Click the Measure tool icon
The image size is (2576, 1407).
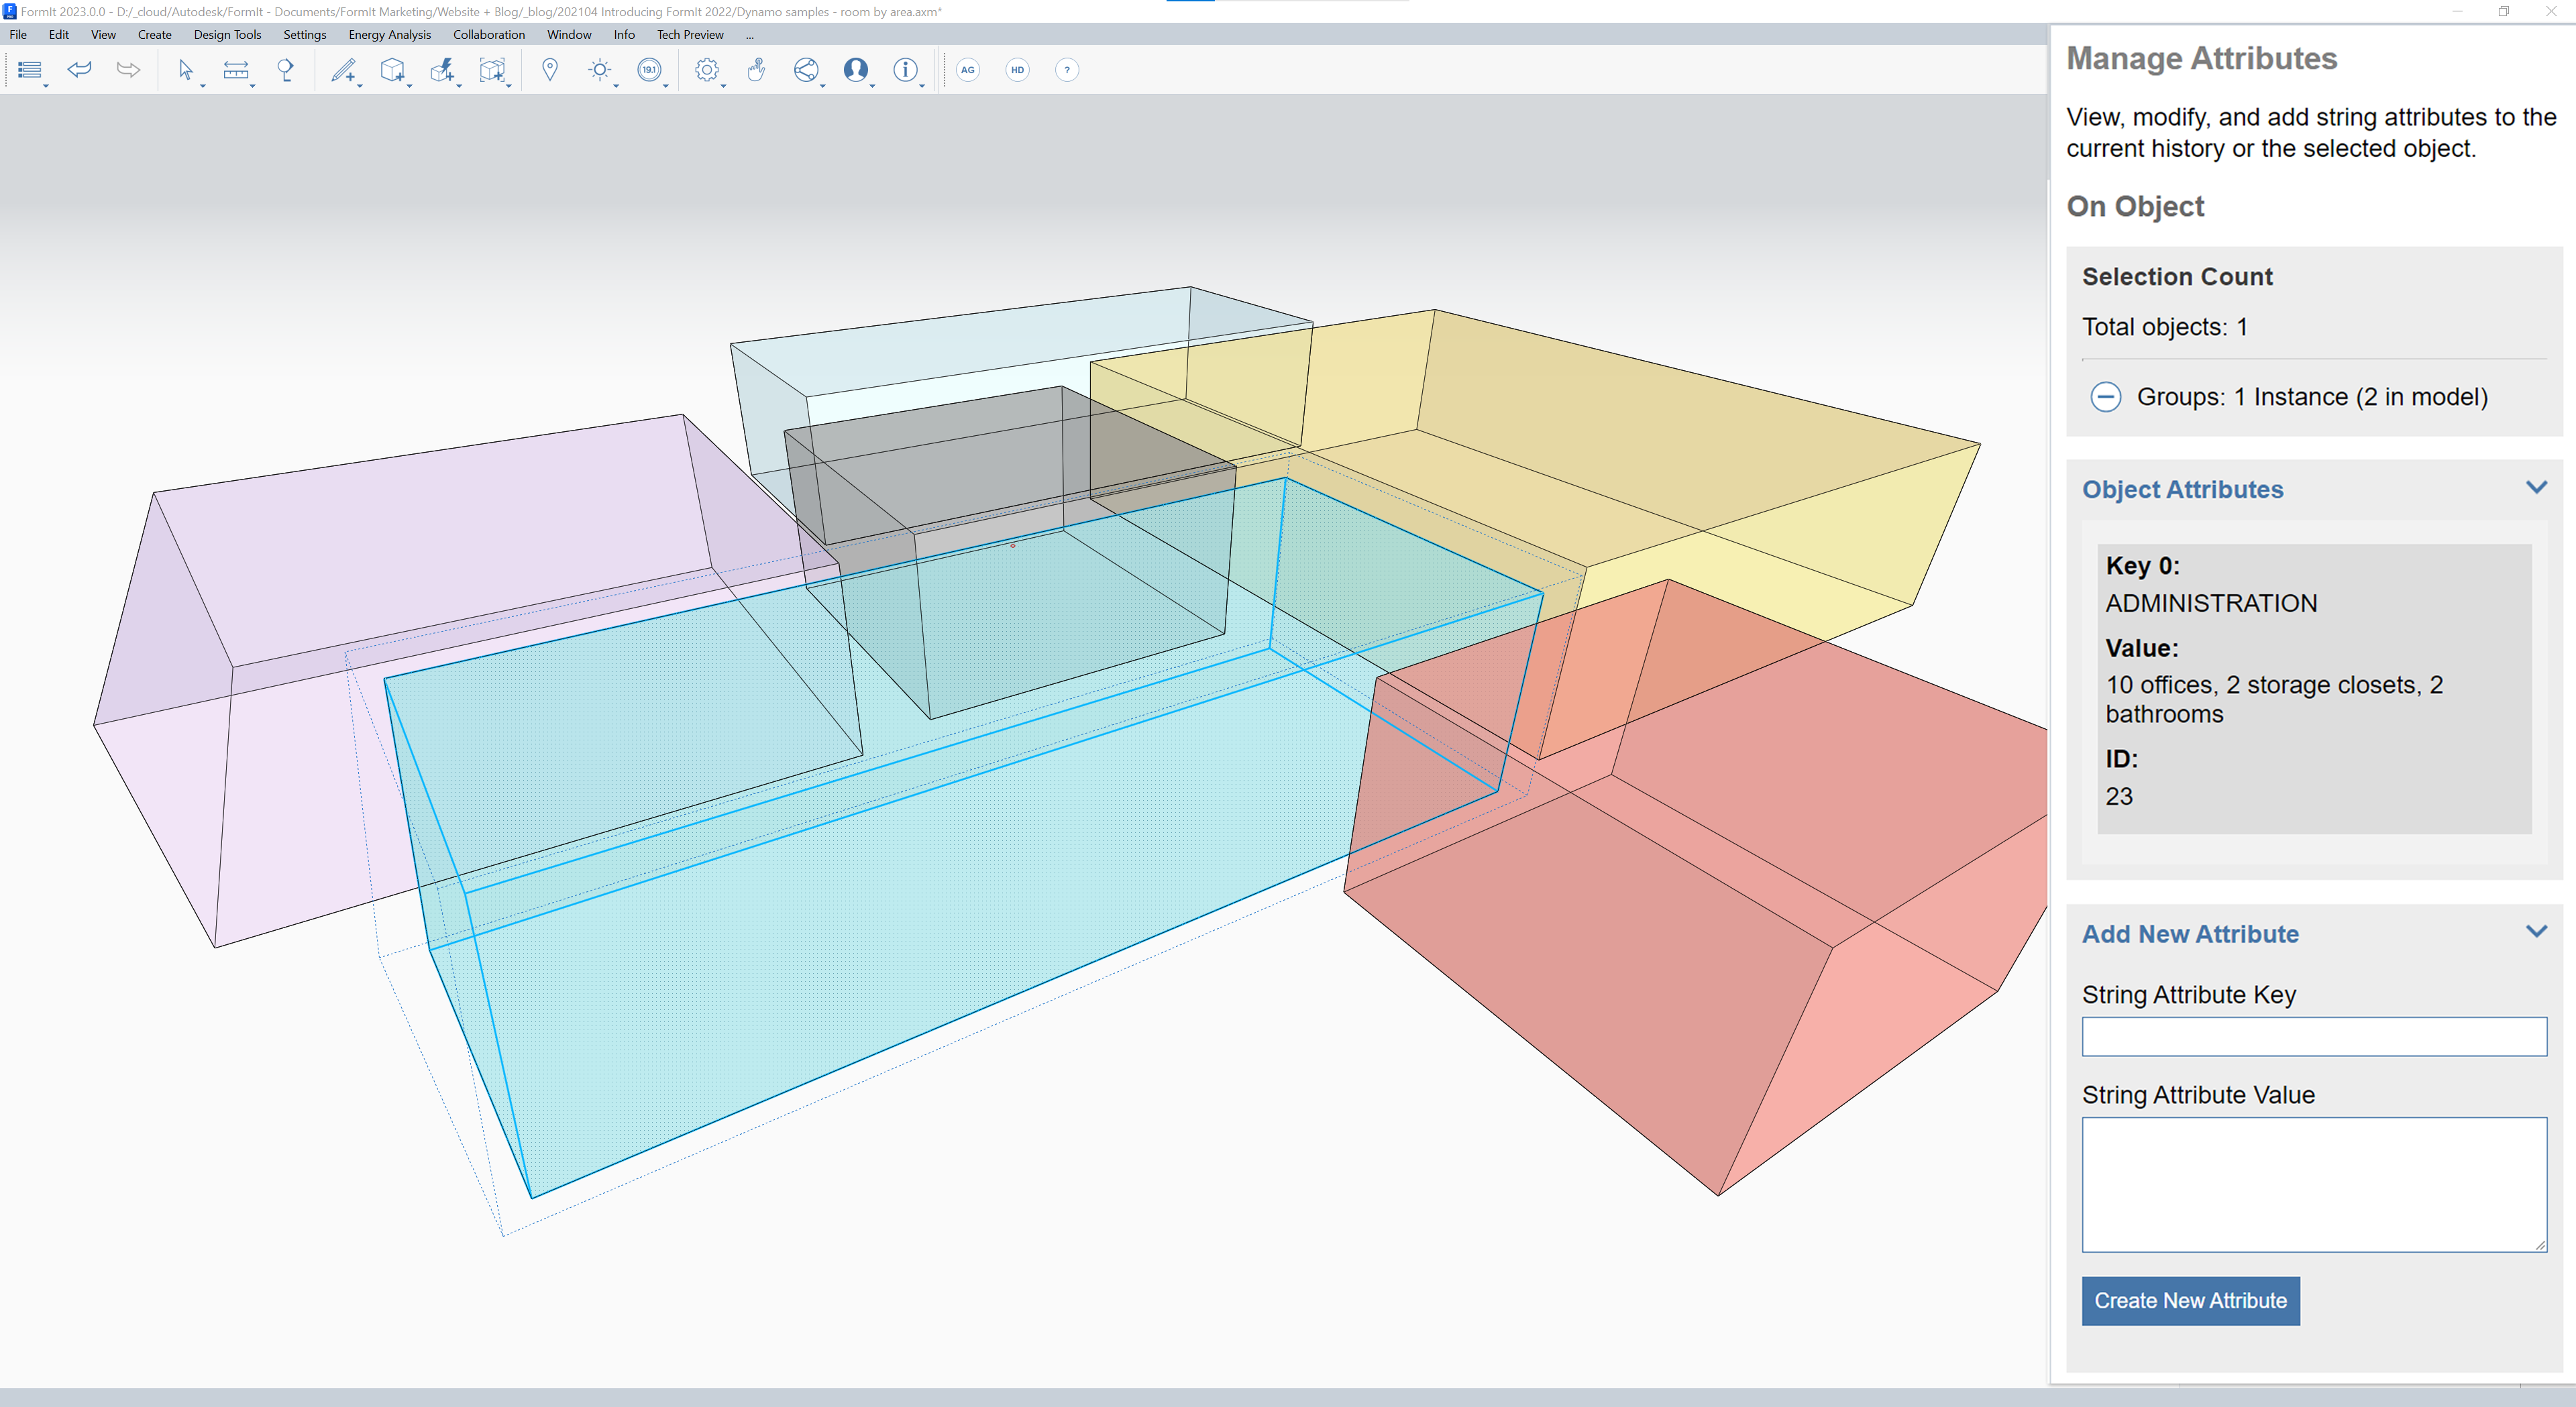[x=235, y=69]
